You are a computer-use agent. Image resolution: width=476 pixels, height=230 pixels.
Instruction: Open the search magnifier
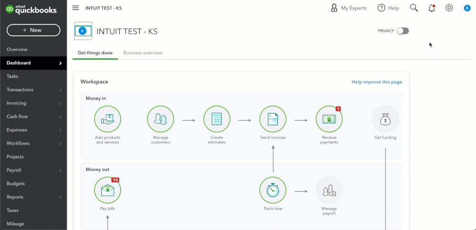pos(414,8)
